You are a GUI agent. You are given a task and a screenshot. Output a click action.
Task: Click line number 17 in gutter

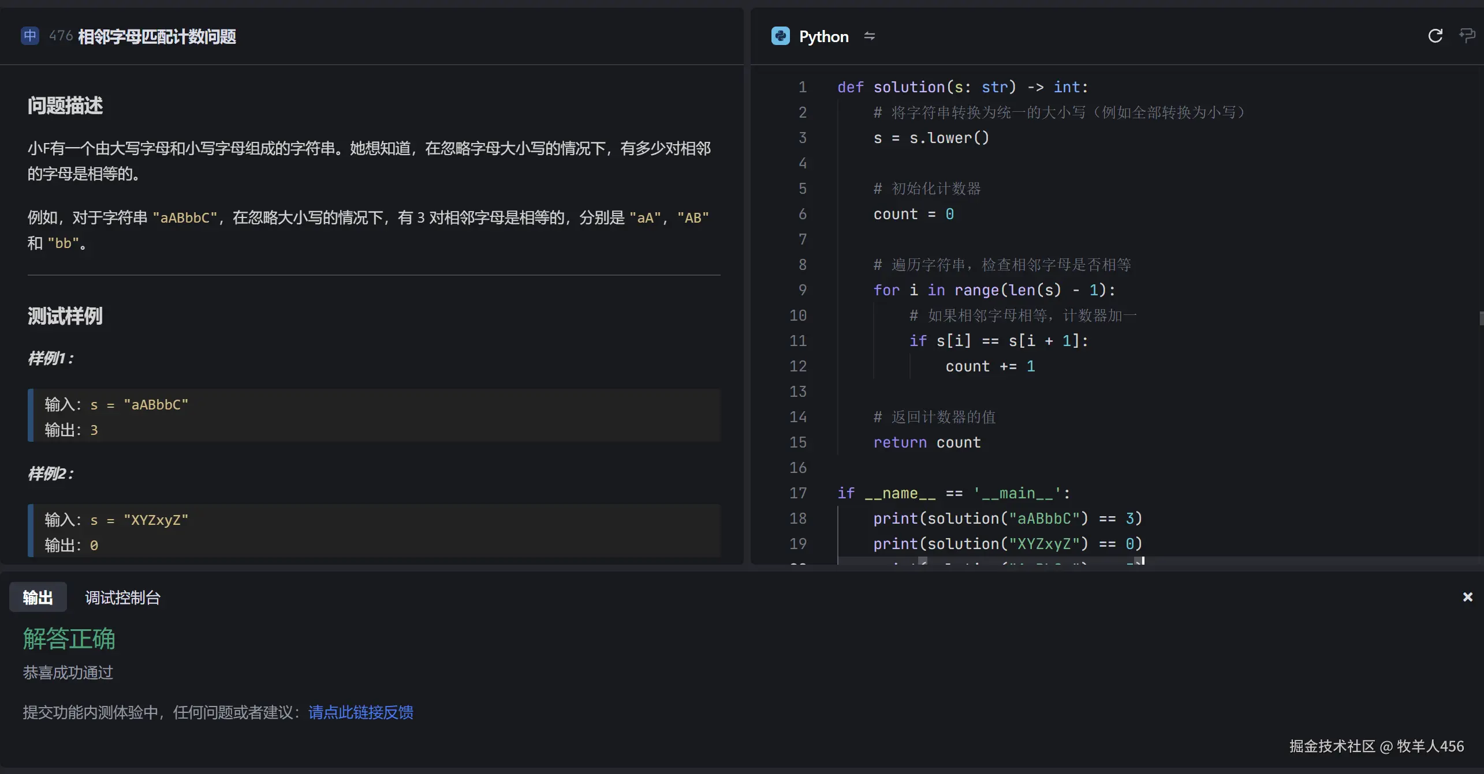[798, 493]
